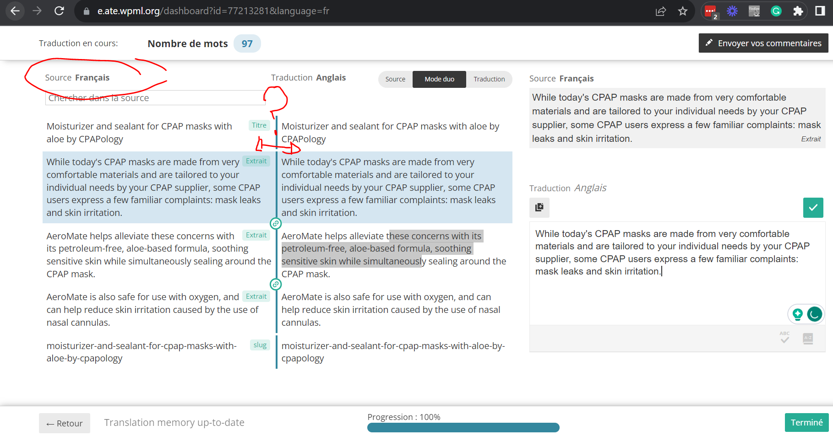Open the Grammarly extension icon
This screenshot has width=833, height=436.
[776, 11]
